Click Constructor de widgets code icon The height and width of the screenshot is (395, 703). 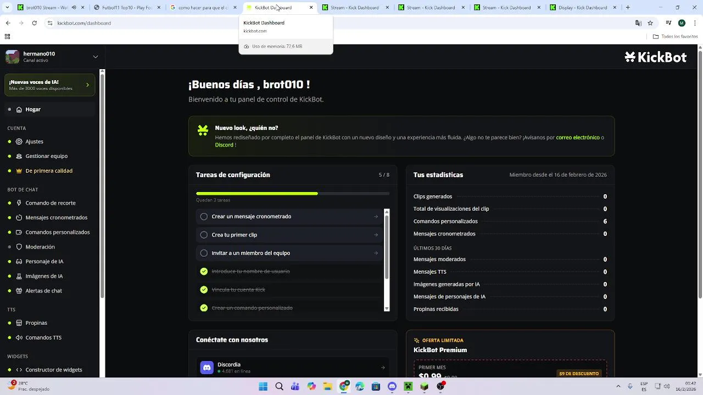click(19, 370)
